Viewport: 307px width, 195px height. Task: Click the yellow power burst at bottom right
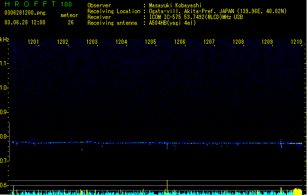coord(298,191)
